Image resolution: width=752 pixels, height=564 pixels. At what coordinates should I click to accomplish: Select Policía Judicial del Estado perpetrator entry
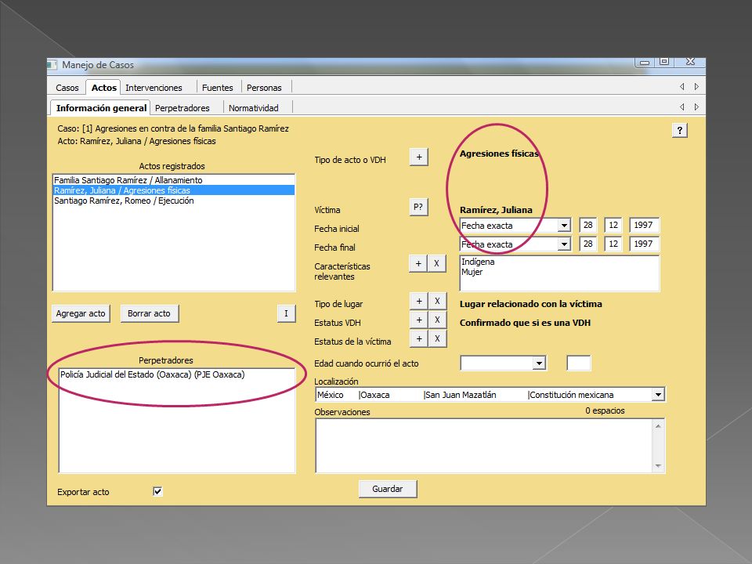click(x=176, y=374)
